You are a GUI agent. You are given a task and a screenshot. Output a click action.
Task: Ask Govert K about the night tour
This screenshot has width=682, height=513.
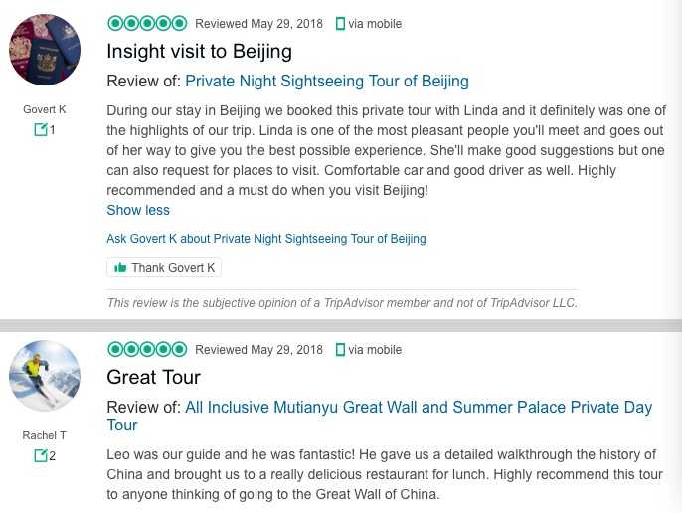point(265,239)
